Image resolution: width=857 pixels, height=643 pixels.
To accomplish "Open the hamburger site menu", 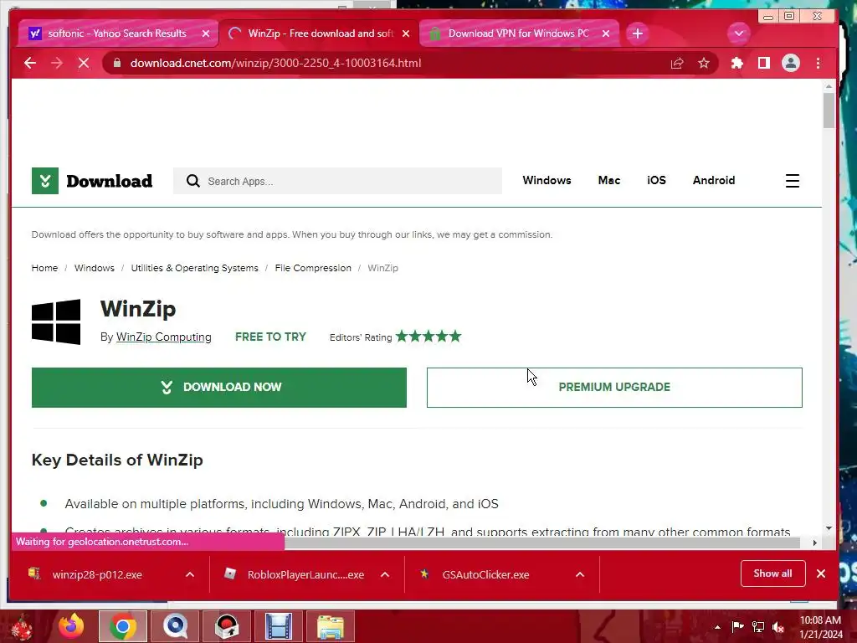I will [792, 181].
